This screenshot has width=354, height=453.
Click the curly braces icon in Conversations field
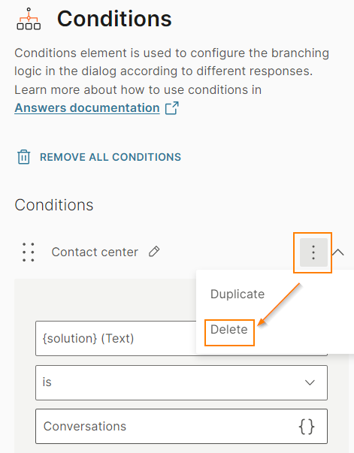click(x=307, y=427)
